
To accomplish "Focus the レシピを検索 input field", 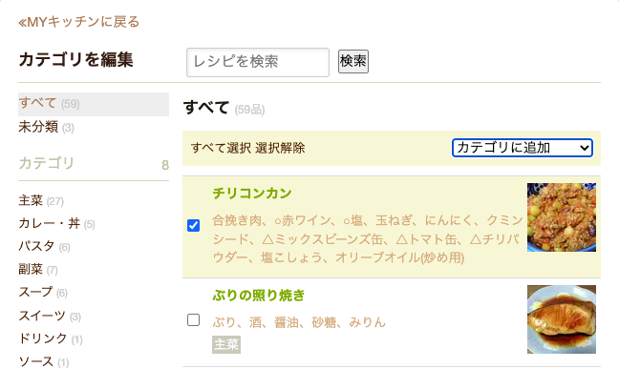I will point(258,62).
